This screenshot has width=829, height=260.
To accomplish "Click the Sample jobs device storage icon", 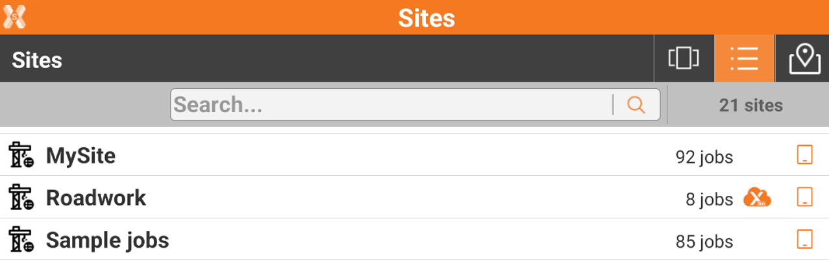I will click(804, 240).
